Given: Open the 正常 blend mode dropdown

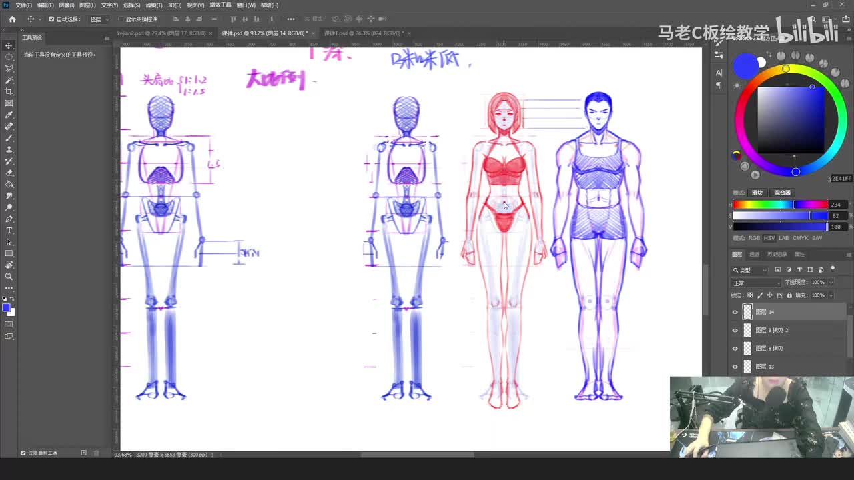Looking at the screenshot, I should [x=755, y=283].
